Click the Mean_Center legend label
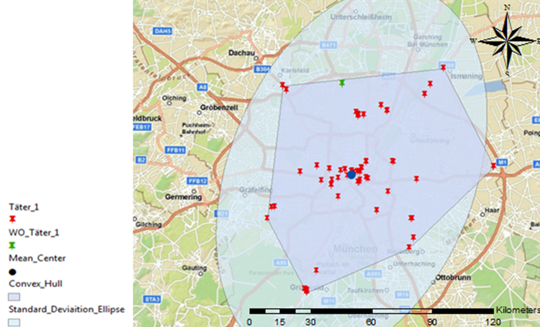This screenshot has height=327, width=540. point(37,258)
